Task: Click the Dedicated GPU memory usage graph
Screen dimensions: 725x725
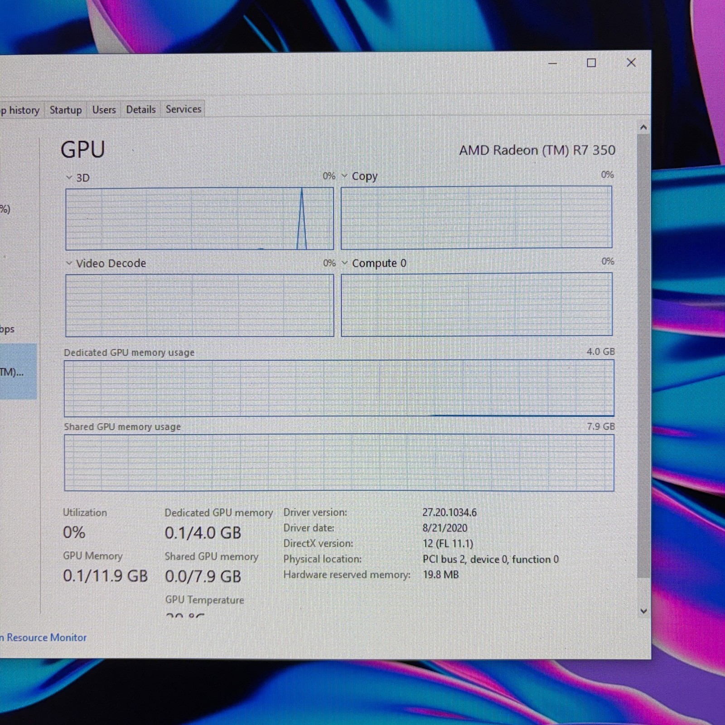Action: click(339, 388)
